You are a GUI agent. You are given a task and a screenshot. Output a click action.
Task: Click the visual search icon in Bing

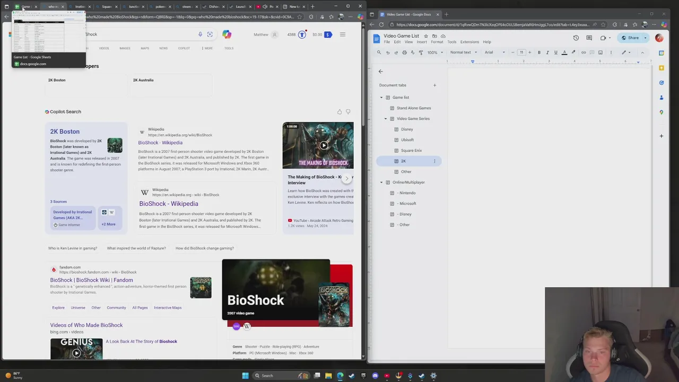[210, 34]
